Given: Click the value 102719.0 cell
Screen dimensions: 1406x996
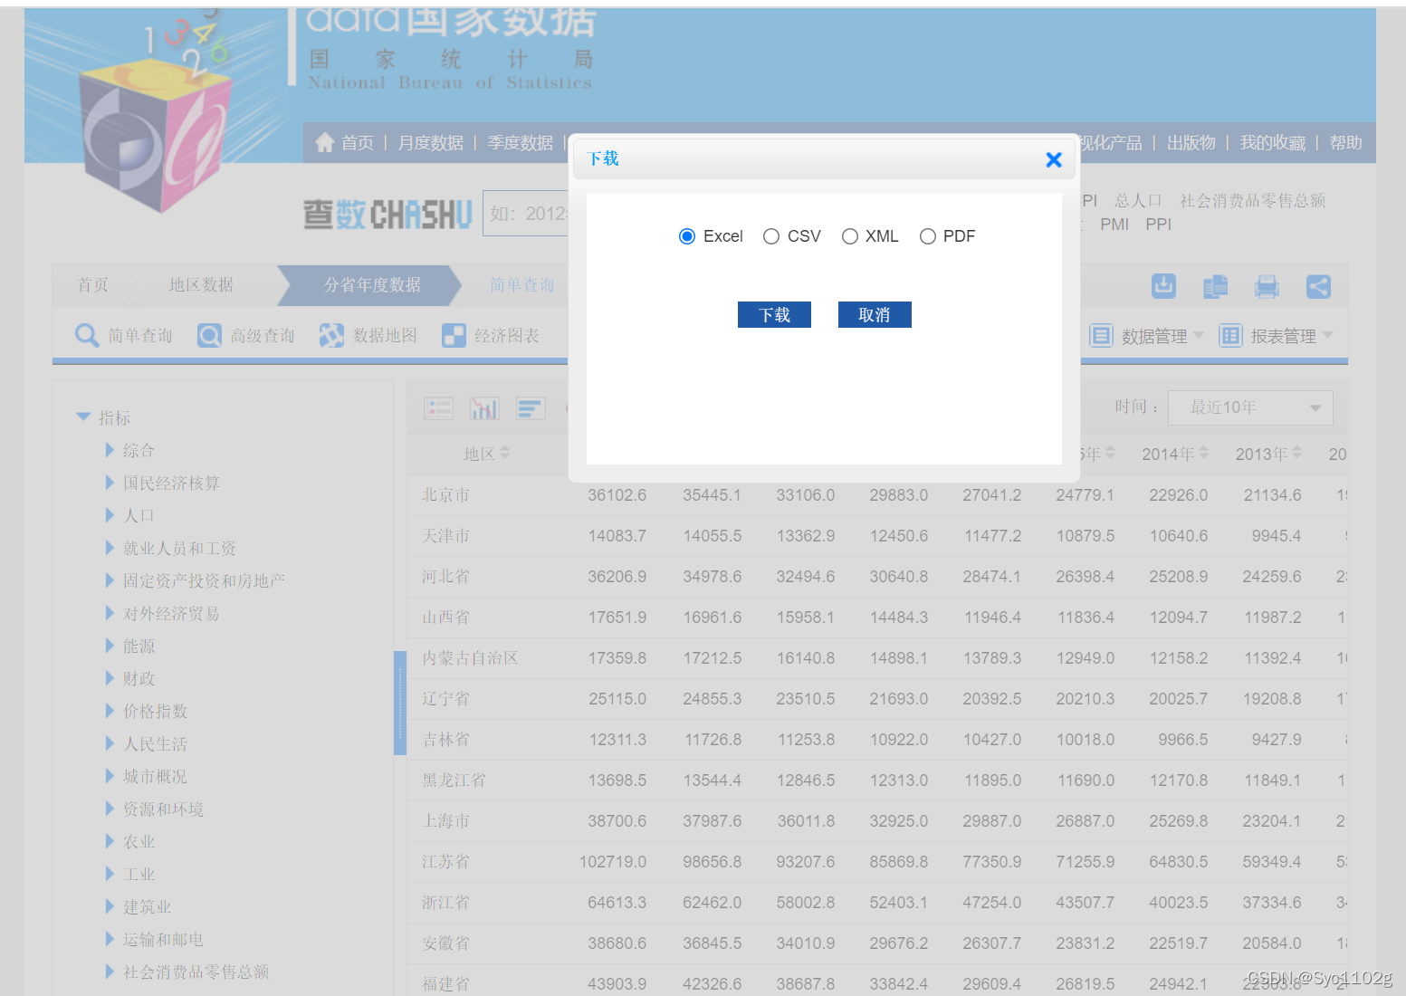Looking at the screenshot, I should pos(613,862).
